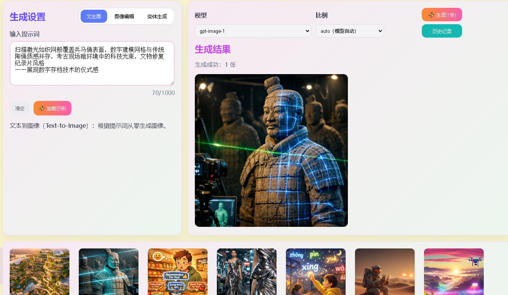Switch to the 文生图 tab
508x295 pixels.
[x=94, y=16]
